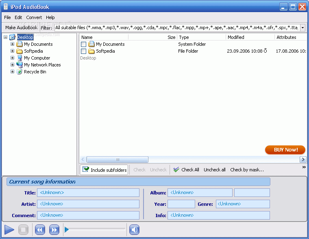Screen dimensions: 309x239
Task: Click Uncheck all in the toolbar
Action: click(x=215, y=170)
